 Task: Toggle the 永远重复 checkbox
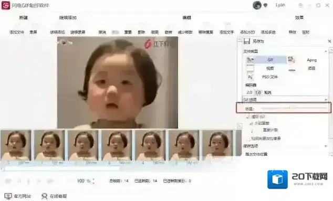[251, 123]
